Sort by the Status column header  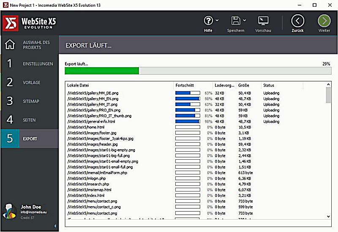click(282, 85)
